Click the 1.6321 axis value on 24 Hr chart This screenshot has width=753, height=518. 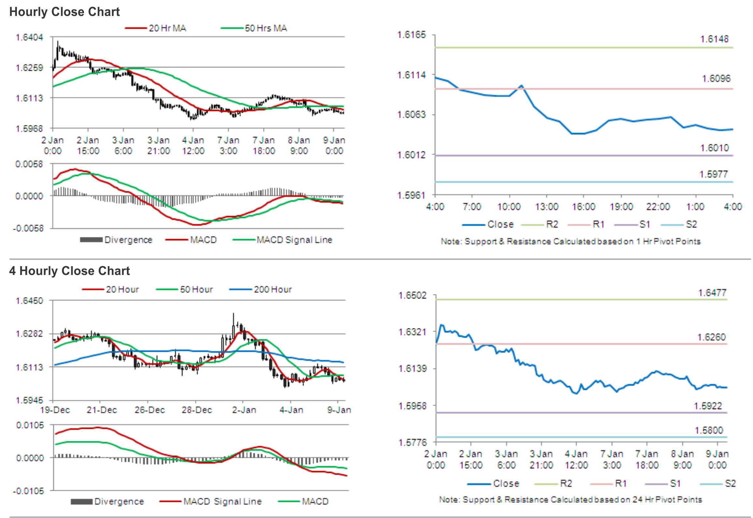coord(412,332)
